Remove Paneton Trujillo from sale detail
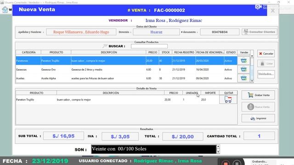The width and height of the screenshot is (294, 165). 228,99
